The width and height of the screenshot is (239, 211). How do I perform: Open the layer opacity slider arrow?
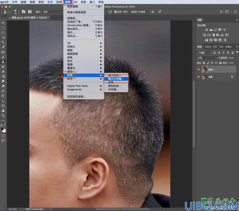[x=237, y=58]
